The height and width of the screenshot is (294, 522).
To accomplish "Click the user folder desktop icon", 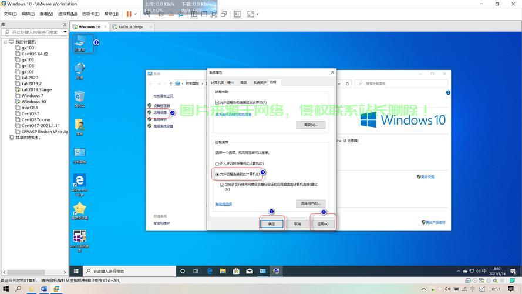I will click(80, 127).
